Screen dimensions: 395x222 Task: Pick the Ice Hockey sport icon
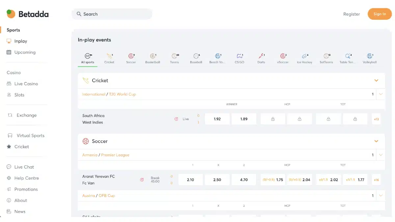[x=304, y=56]
